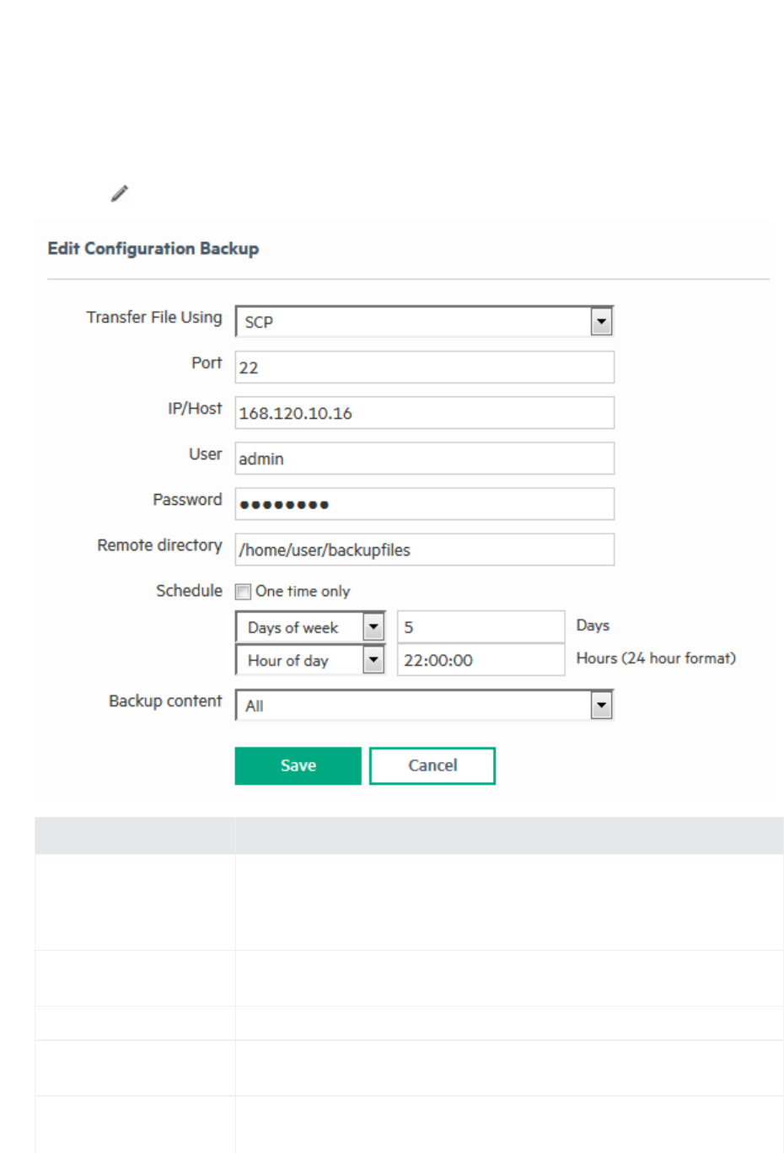Select the Password input field

[424, 504]
